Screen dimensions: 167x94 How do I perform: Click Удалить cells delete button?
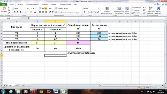(136, 10)
